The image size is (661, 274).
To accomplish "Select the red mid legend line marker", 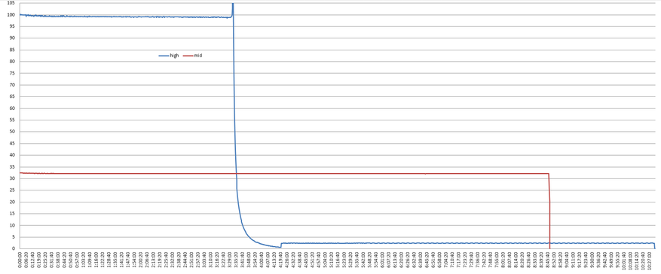I will [188, 56].
